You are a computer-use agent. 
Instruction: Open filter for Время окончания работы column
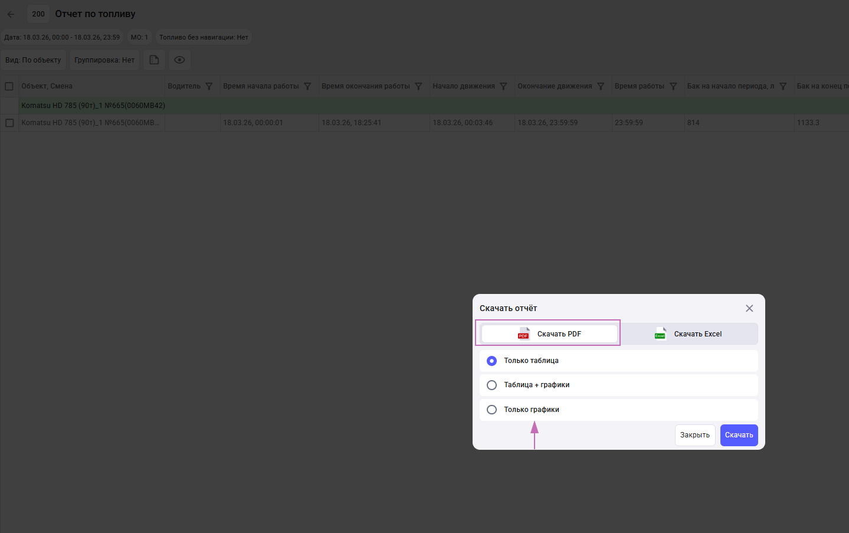(x=418, y=86)
